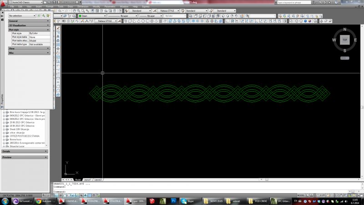Open the Express menu

tap(146, 6)
